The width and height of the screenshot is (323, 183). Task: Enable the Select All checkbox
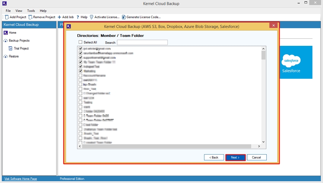tap(80, 42)
